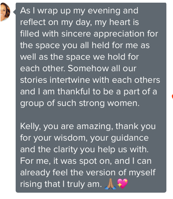Click the words "stories intertwine with each others"

[90, 80]
